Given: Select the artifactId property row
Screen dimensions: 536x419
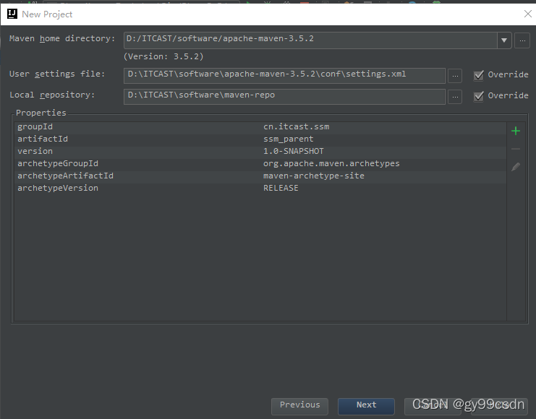Looking at the screenshot, I should coord(260,139).
